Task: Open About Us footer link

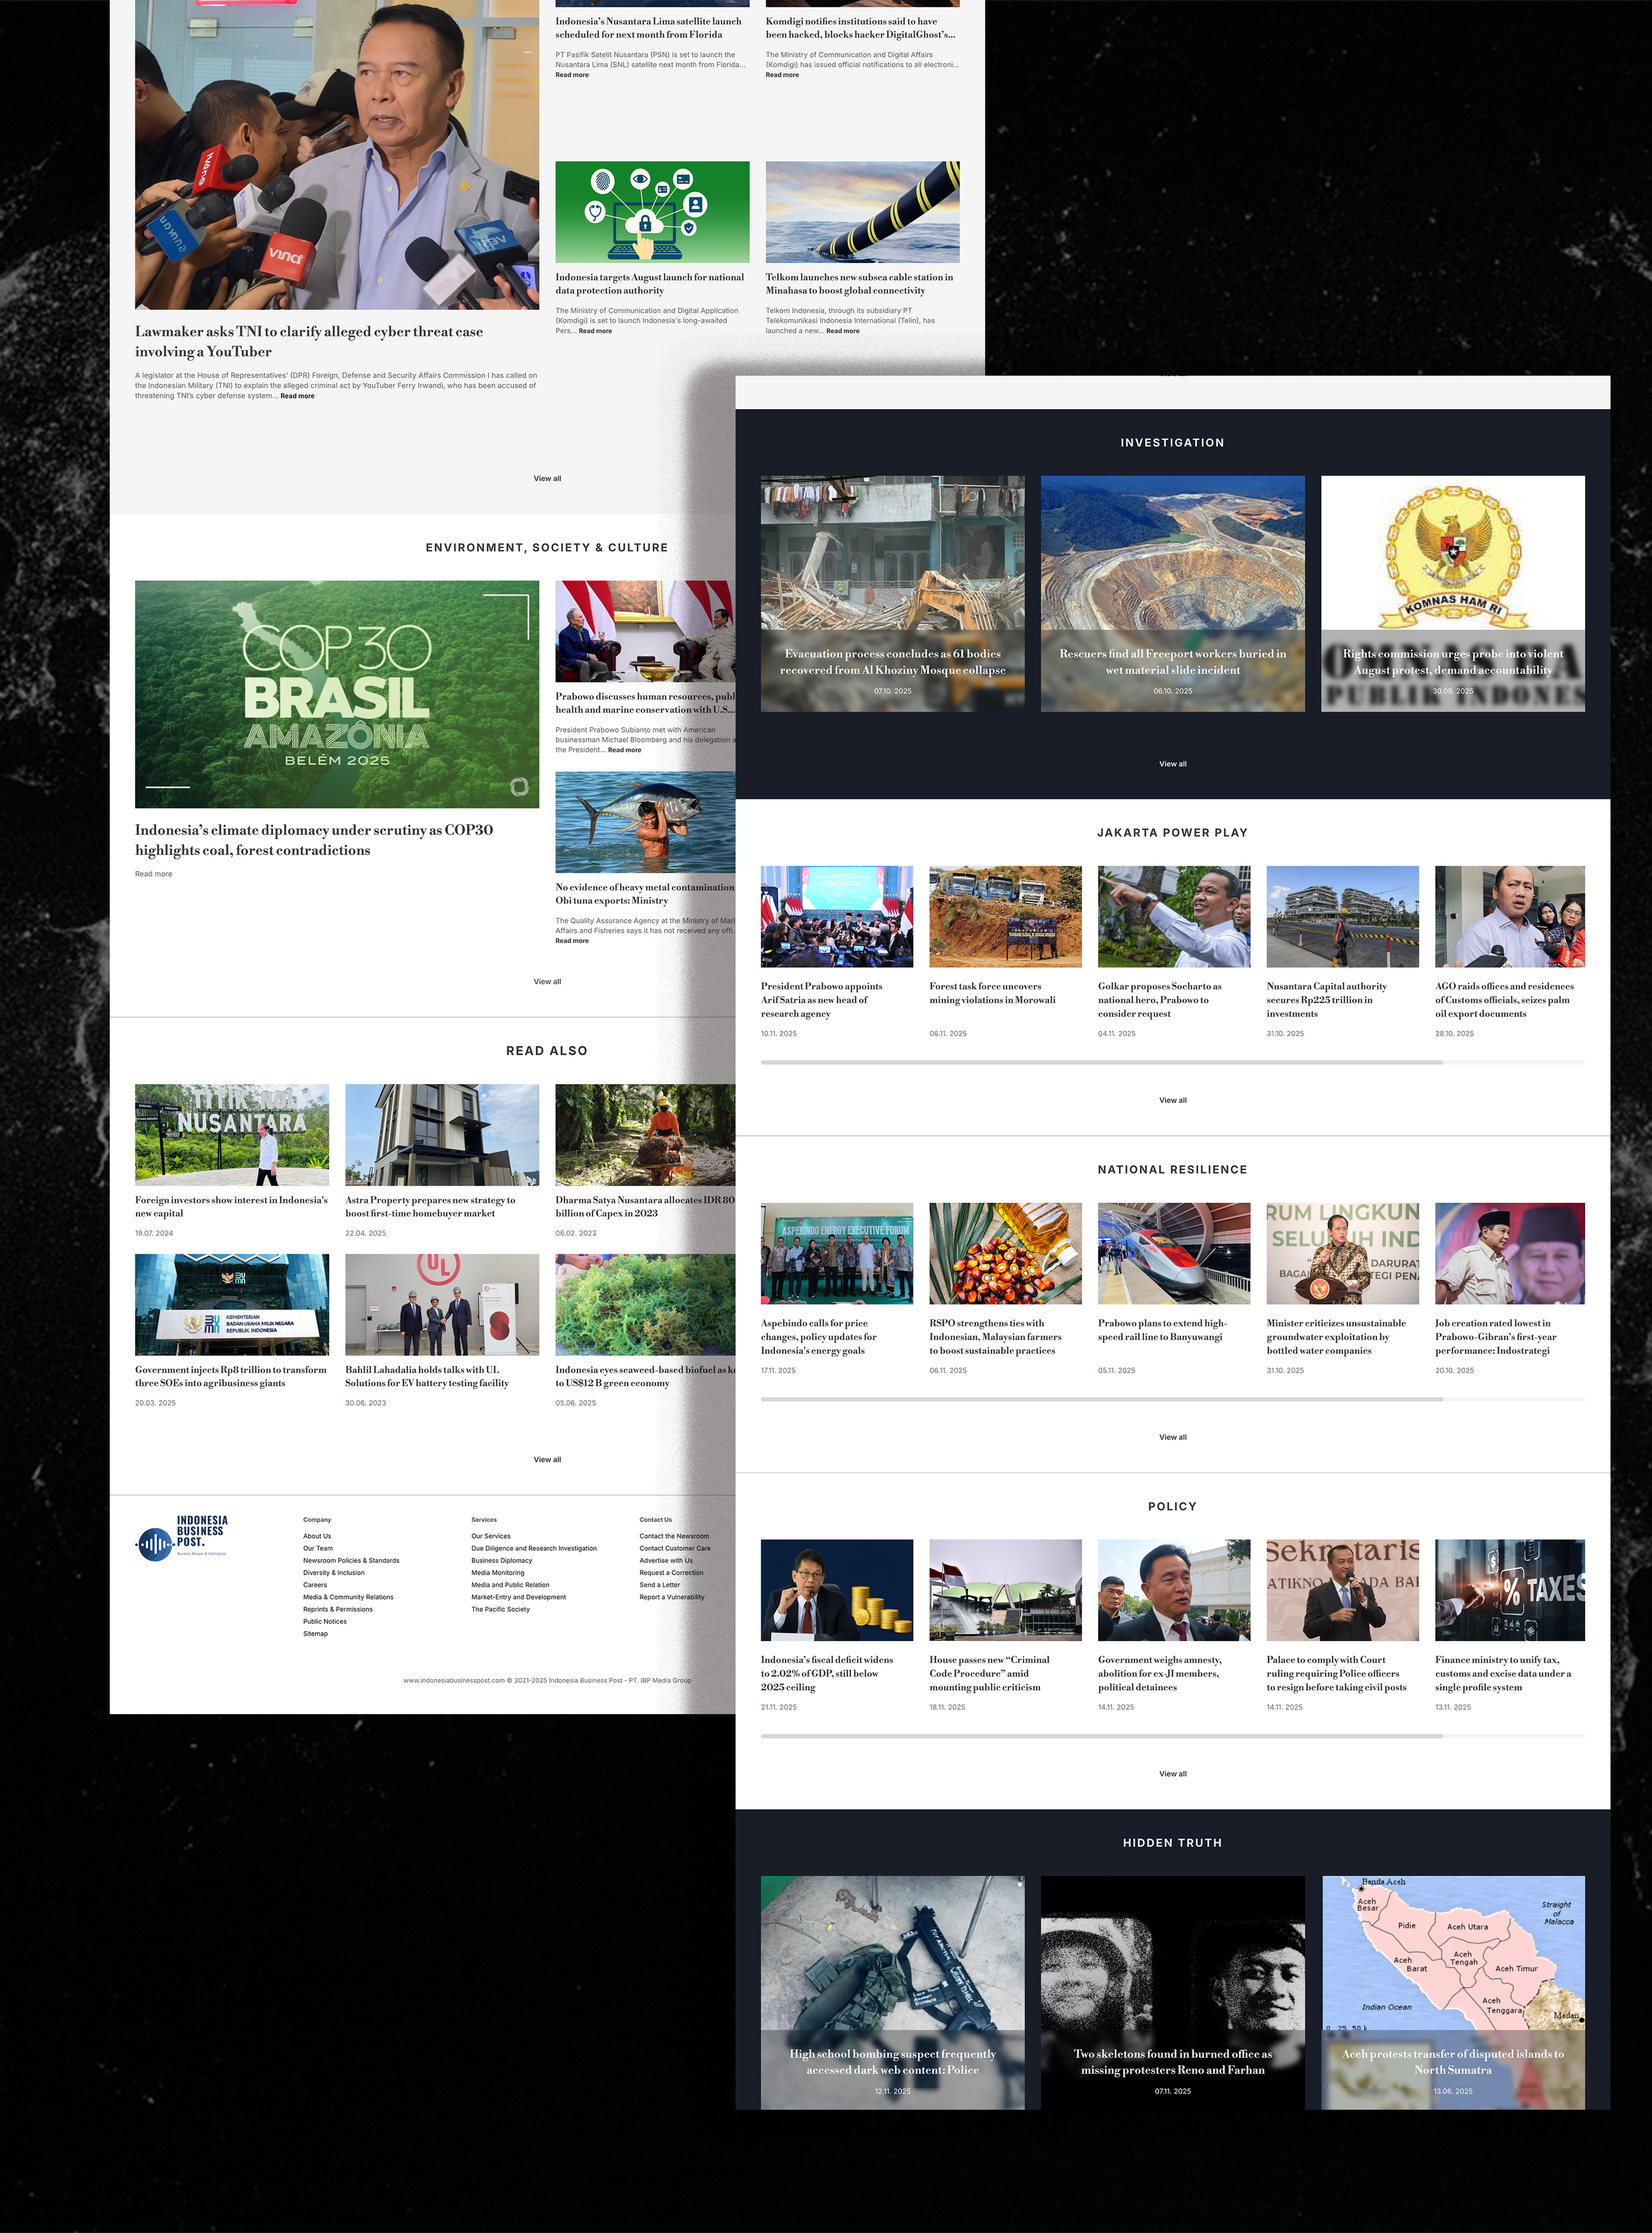Action: tap(317, 1536)
